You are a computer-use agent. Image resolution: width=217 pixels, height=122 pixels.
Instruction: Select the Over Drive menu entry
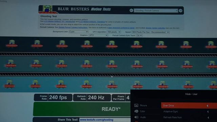(189, 105)
